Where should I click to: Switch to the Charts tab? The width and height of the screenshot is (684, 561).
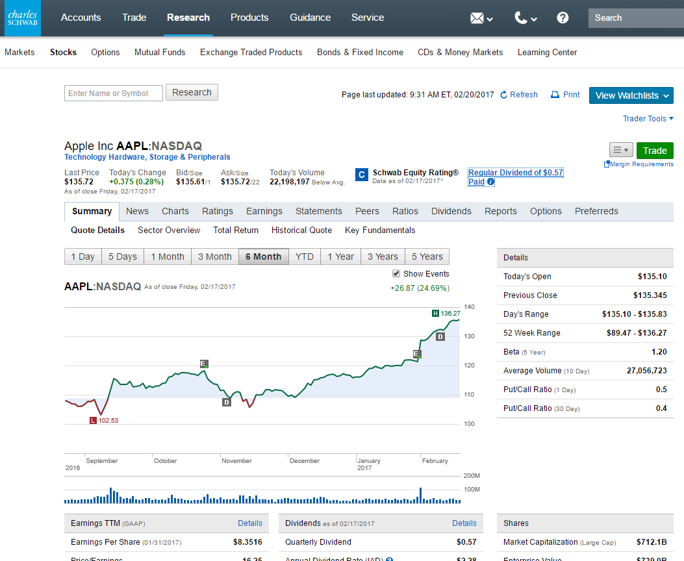(x=175, y=212)
